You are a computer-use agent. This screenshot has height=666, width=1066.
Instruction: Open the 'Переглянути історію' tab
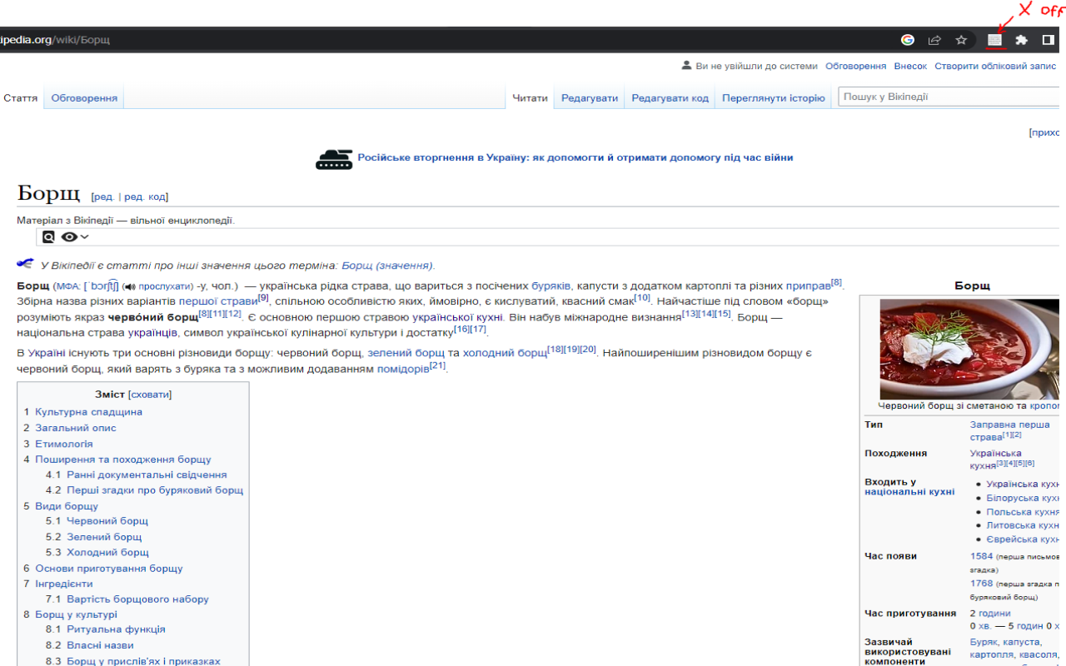coord(773,98)
